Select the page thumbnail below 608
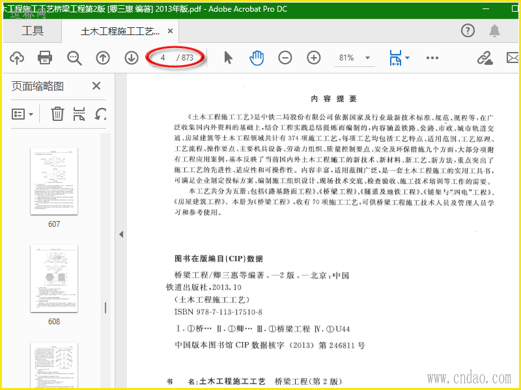This screenshot has width=521, height=390. [54, 366]
